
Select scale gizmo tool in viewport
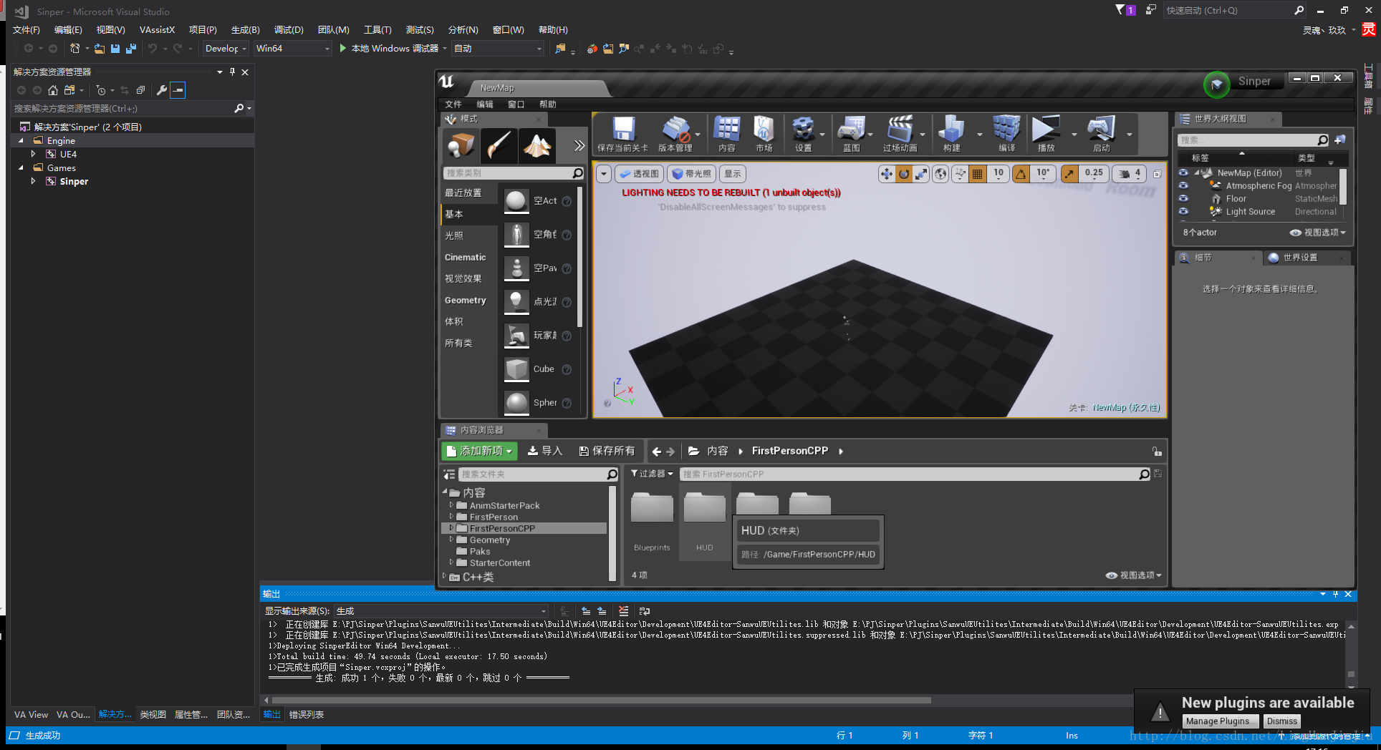coord(921,174)
